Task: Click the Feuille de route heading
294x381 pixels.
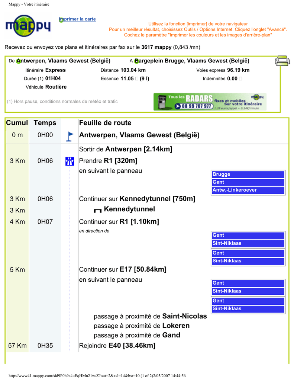Action: coord(105,123)
